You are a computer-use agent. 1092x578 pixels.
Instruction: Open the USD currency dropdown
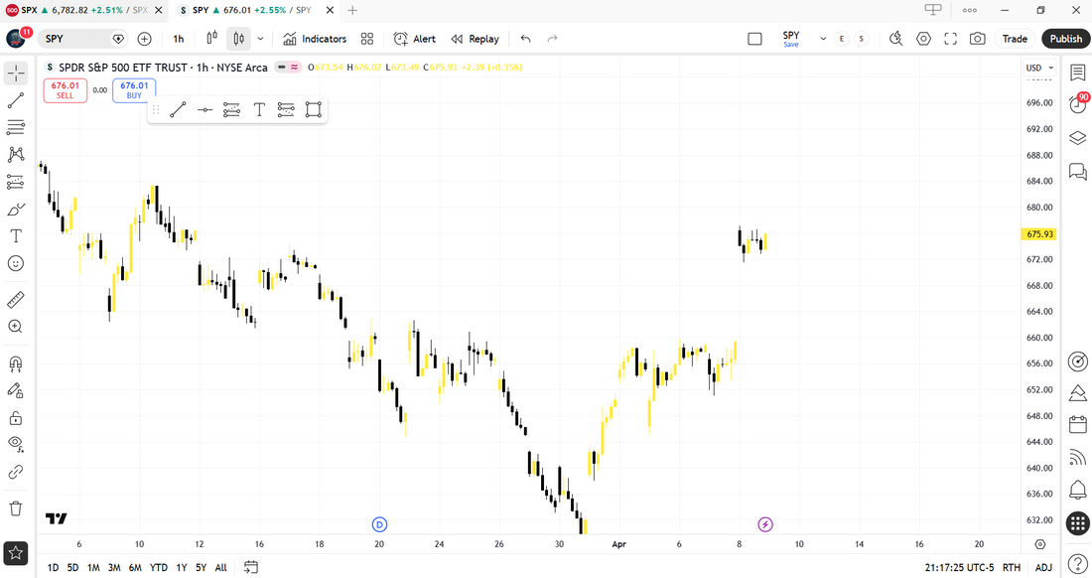1040,68
